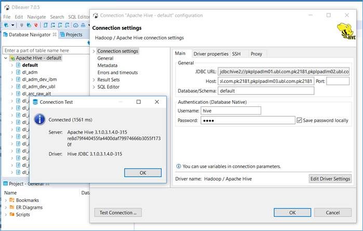This screenshot has width=363, height=231.
Task: Click the dl_adm_dev_ibm schema icon
Action: [x=18, y=79]
